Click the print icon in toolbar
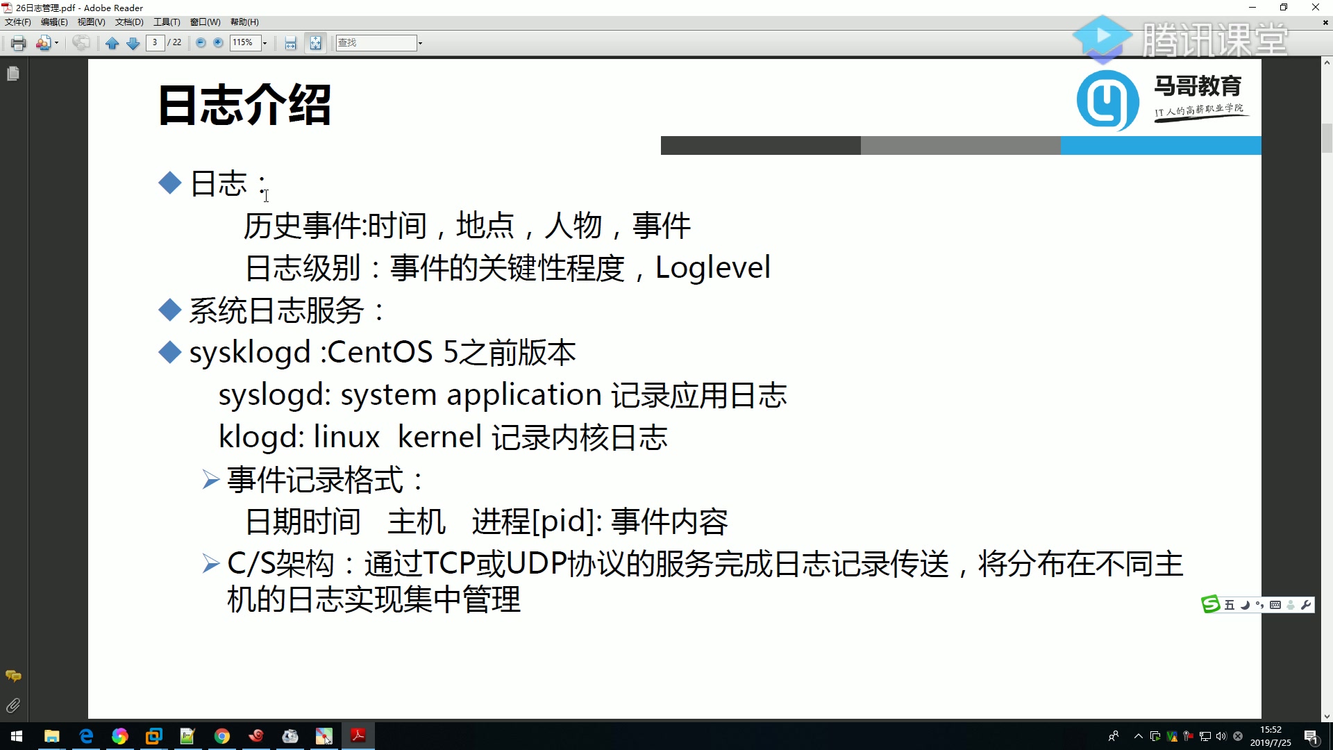 point(17,42)
